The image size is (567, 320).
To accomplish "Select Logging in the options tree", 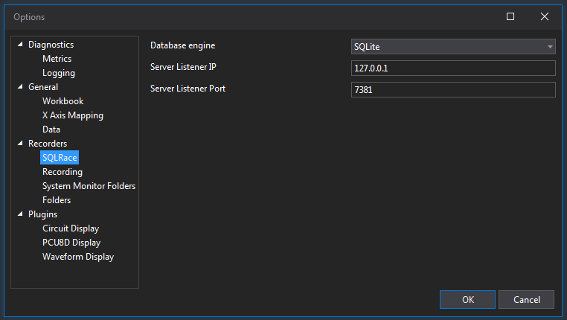I will point(59,73).
